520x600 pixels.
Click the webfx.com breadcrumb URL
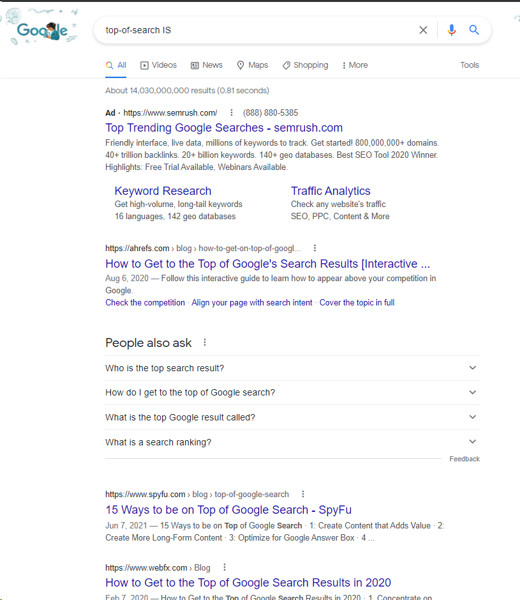[x=158, y=567]
